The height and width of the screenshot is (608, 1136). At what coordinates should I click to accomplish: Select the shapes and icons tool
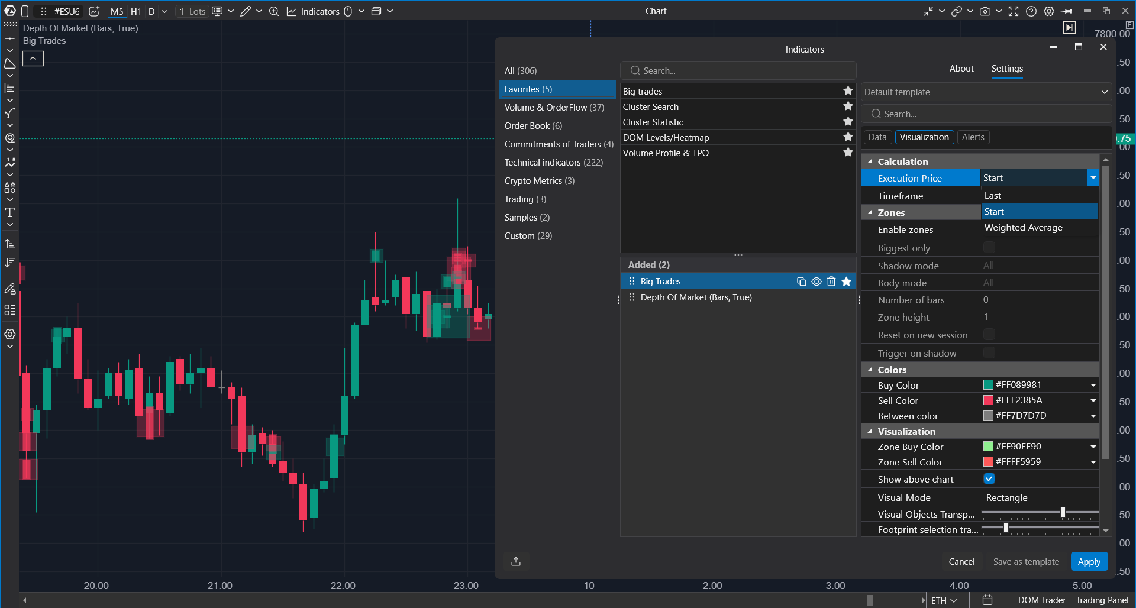[x=10, y=187]
